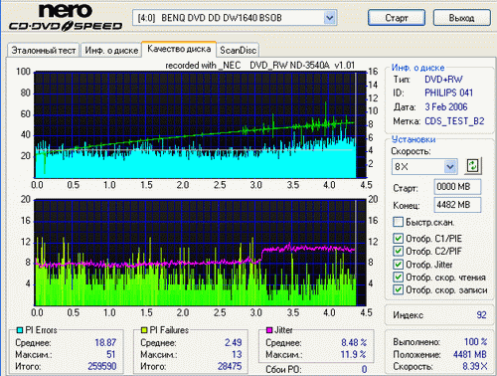The height and width of the screenshot is (376, 497).
Task: Switch to the ScanDisc tab
Action: tap(238, 51)
